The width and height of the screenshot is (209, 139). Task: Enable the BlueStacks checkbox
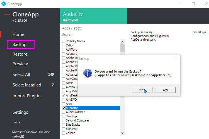tap(64, 125)
